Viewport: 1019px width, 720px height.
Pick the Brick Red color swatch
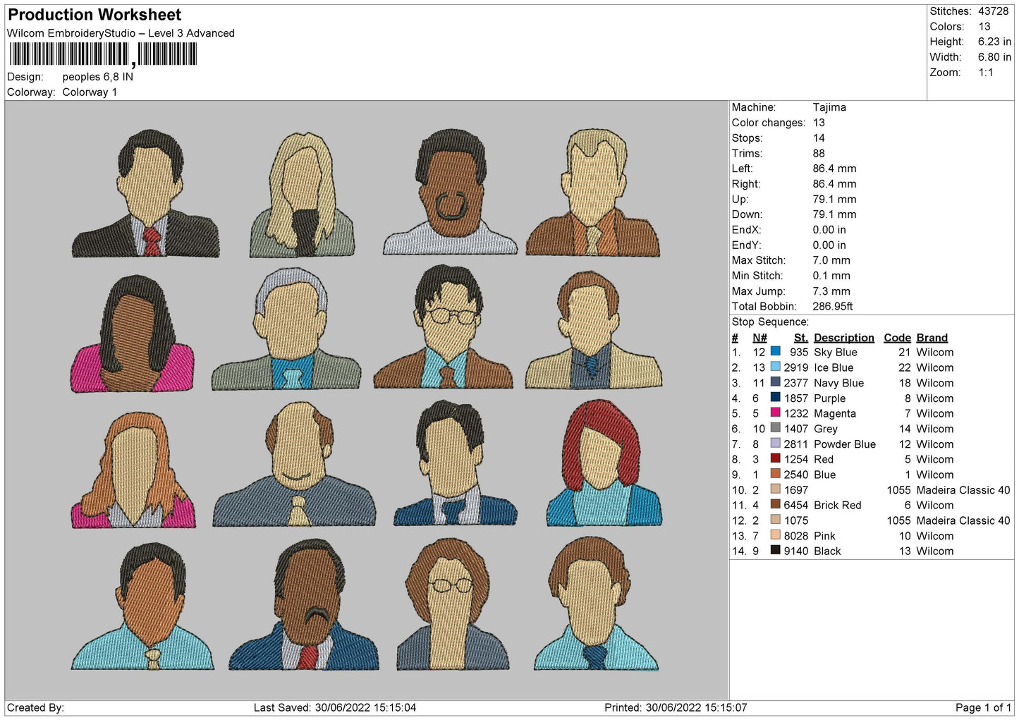point(775,504)
